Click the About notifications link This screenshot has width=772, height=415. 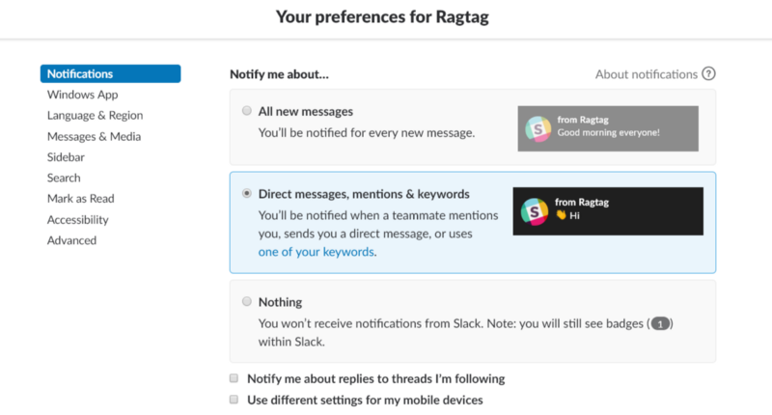click(646, 74)
